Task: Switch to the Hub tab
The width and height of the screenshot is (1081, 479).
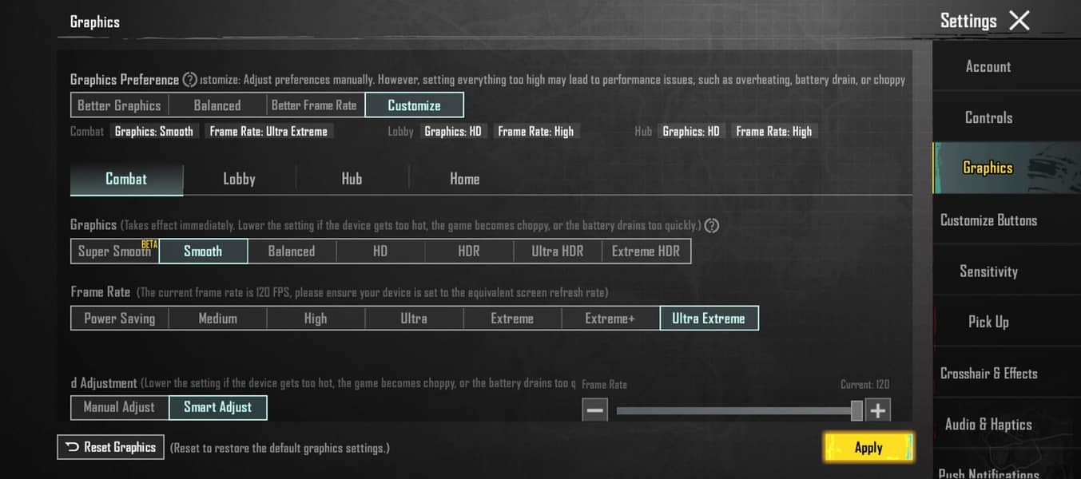Action: (352, 180)
